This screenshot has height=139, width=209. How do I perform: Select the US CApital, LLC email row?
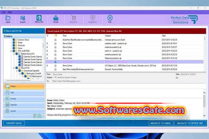pyautogui.click(x=125, y=65)
